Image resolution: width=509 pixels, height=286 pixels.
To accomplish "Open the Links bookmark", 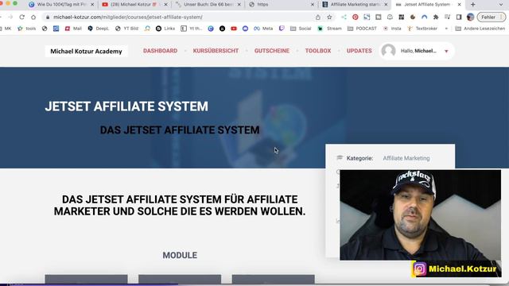I will tap(165, 29).
